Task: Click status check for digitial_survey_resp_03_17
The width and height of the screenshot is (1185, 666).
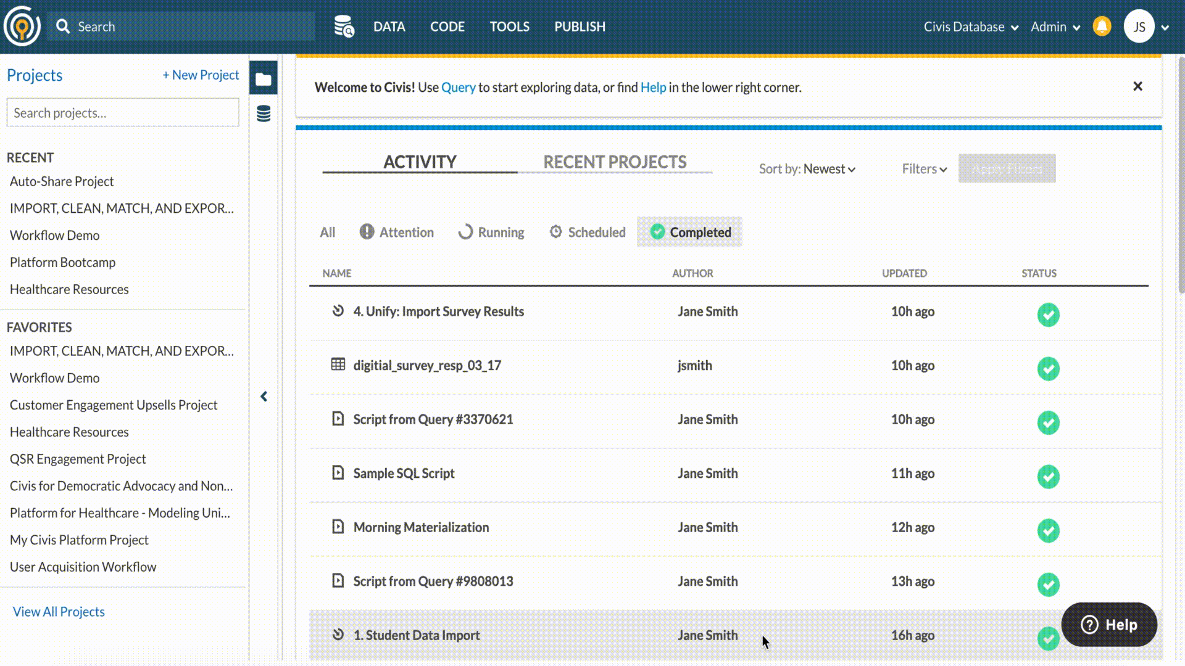Action: (x=1048, y=369)
